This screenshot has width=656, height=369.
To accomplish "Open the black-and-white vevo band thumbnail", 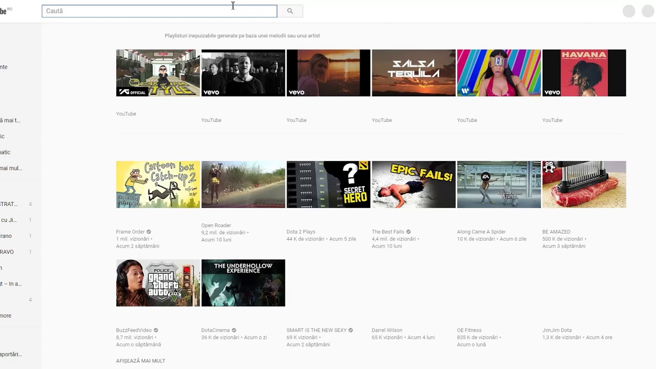I will 243,73.
